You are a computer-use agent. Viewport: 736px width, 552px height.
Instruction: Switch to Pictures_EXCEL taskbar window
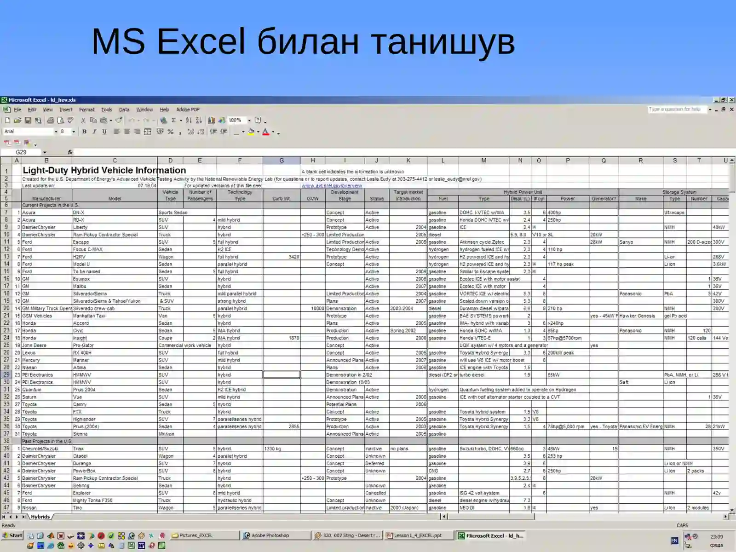coord(205,535)
